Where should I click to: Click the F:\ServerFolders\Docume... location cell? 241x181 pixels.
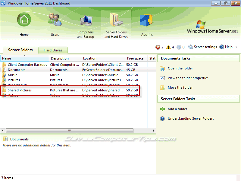click(103, 70)
